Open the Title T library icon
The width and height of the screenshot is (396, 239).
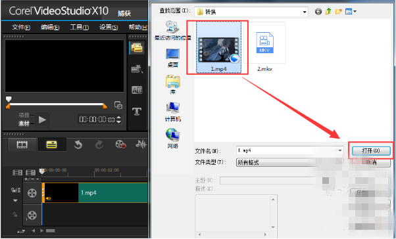(137, 112)
